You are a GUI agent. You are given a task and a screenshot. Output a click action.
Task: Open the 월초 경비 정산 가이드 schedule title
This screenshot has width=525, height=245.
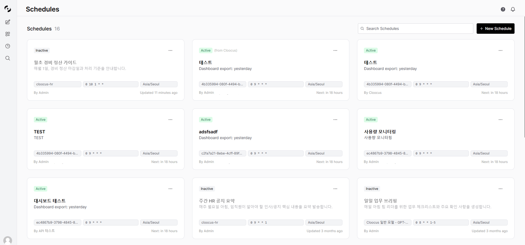click(55, 62)
